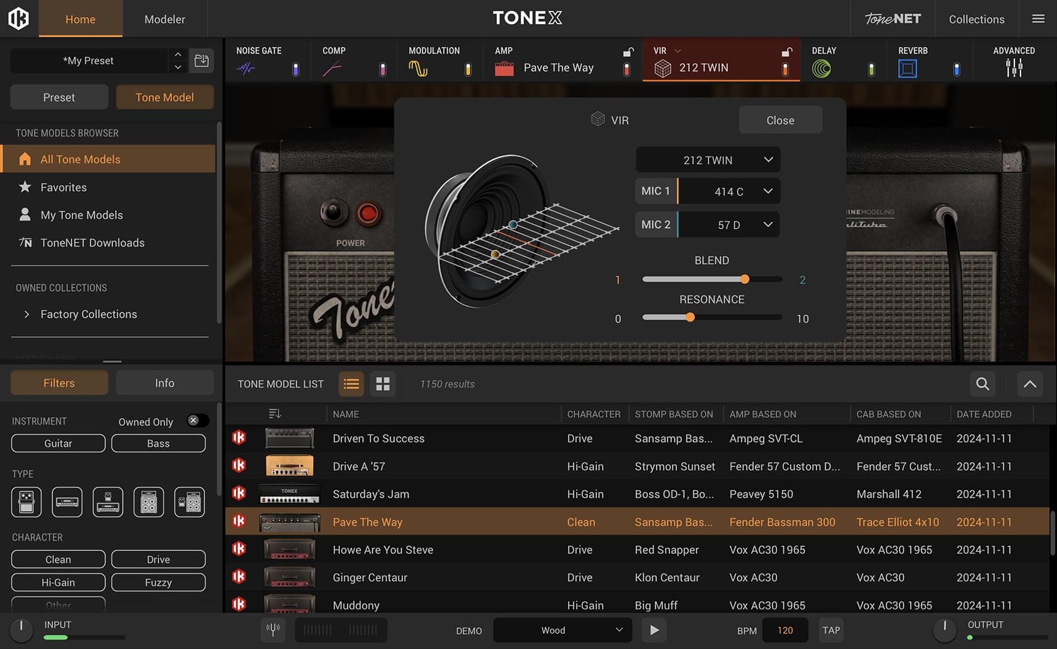The height and width of the screenshot is (649, 1057).
Task: Click the VIR cabinet cube icon
Action: pos(663,69)
